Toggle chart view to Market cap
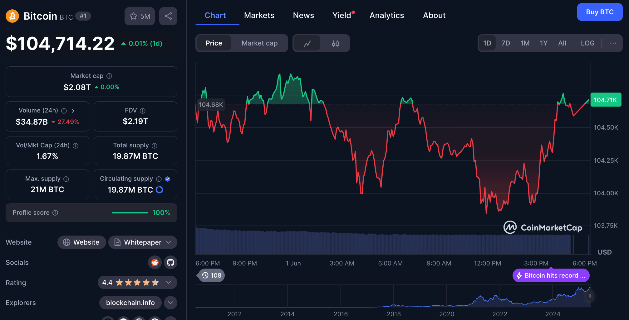This screenshot has width=629, height=320. tap(259, 43)
